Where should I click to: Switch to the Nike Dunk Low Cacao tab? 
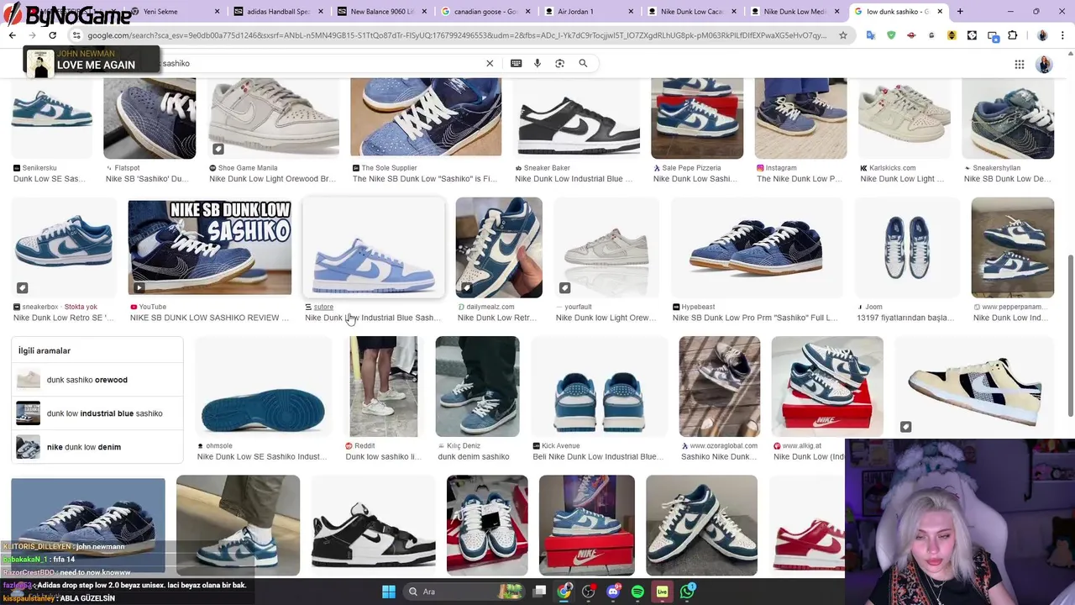pos(692,12)
